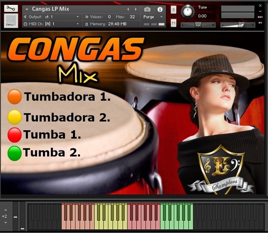Click the Tumba 2. text label

51,153
